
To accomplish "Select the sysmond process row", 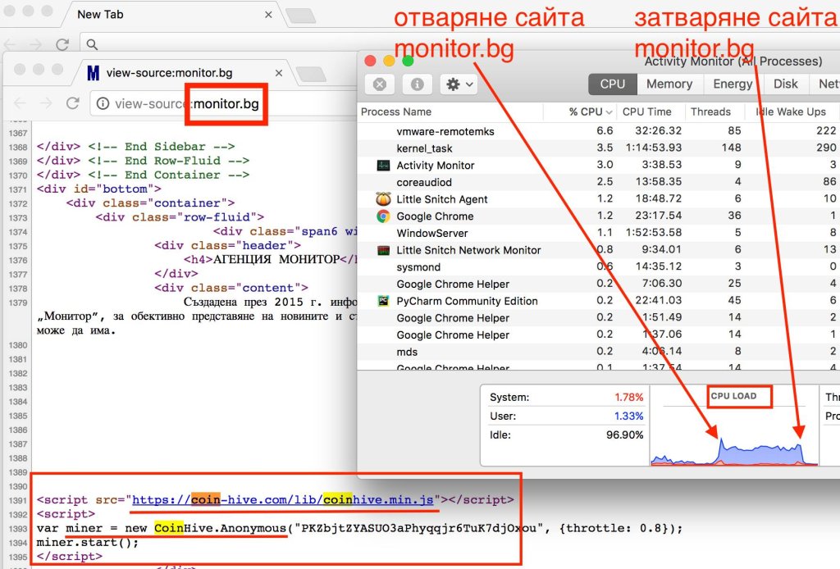I will click(x=598, y=267).
